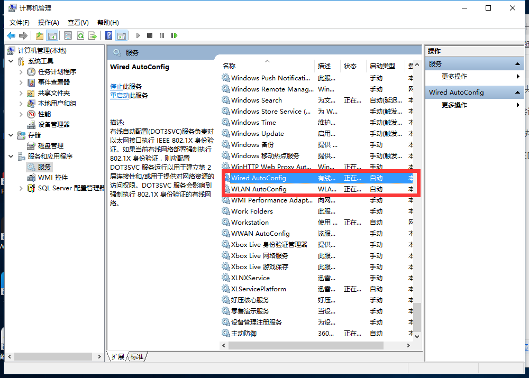This screenshot has width=529, height=378.
Task: Expand the SQL Server 配置管理器 arrow
Action: click(x=21, y=188)
